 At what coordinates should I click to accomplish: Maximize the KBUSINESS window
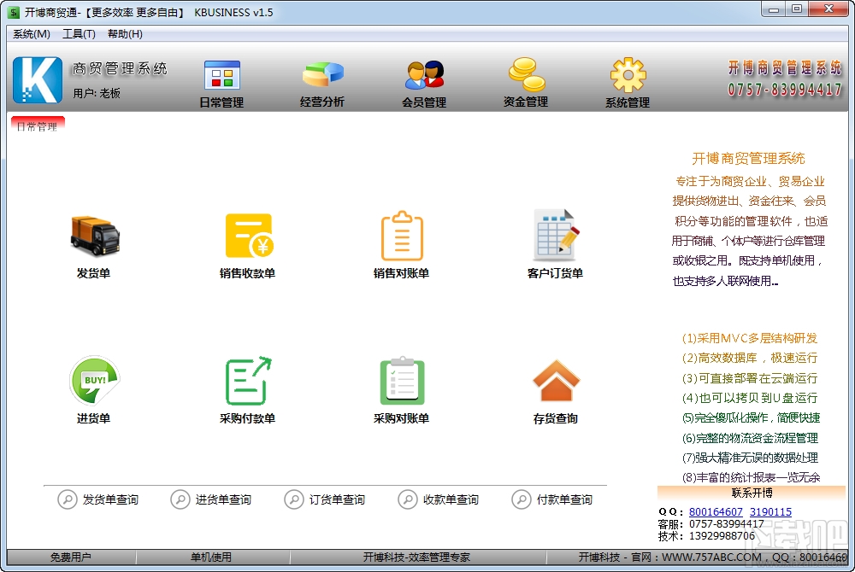pos(797,9)
